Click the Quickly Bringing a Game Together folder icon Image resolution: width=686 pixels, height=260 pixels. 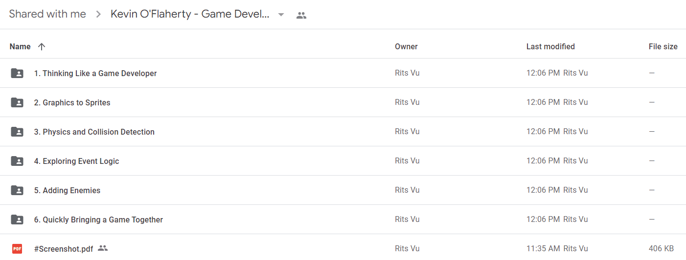17,220
